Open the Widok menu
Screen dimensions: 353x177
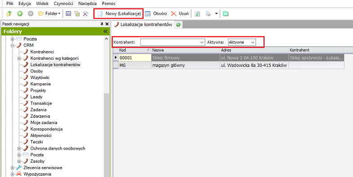point(42,4)
